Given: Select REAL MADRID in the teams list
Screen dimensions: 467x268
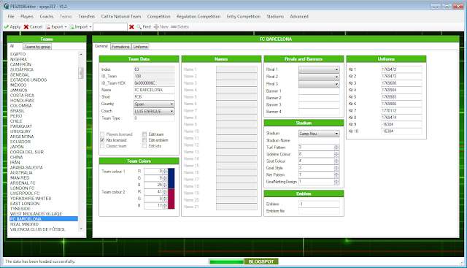Looking at the screenshot, I should pos(24,224).
